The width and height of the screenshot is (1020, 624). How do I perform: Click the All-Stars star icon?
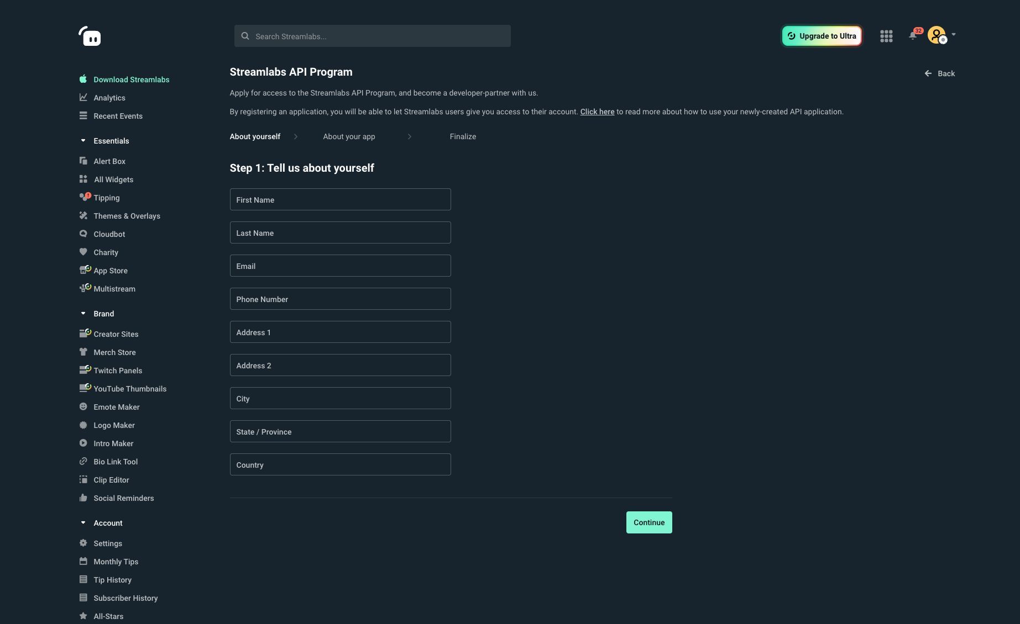tap(83, 616)
